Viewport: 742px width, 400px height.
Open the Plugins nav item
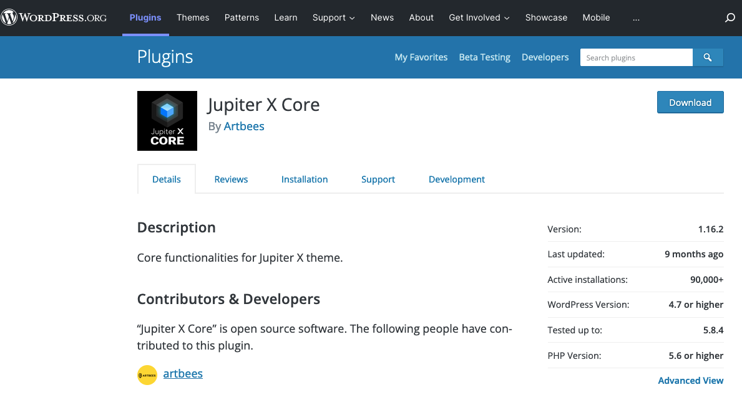click(x=145, y=17)
